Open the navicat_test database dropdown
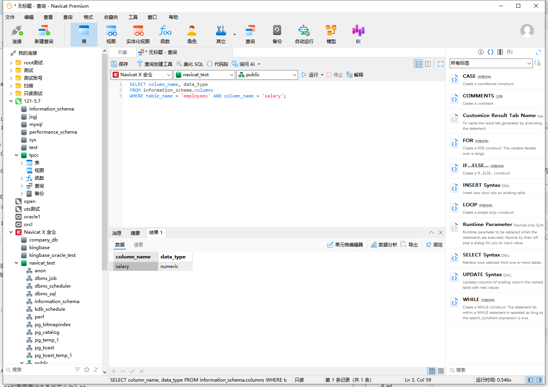548x387 pixels. 204,75
